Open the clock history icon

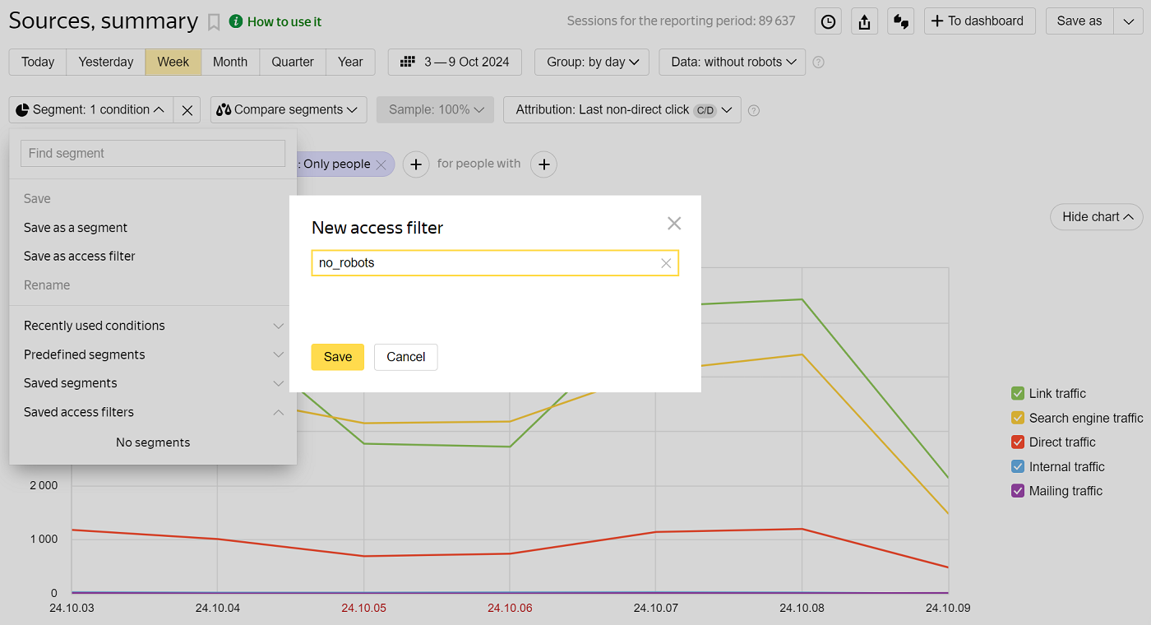828,22
